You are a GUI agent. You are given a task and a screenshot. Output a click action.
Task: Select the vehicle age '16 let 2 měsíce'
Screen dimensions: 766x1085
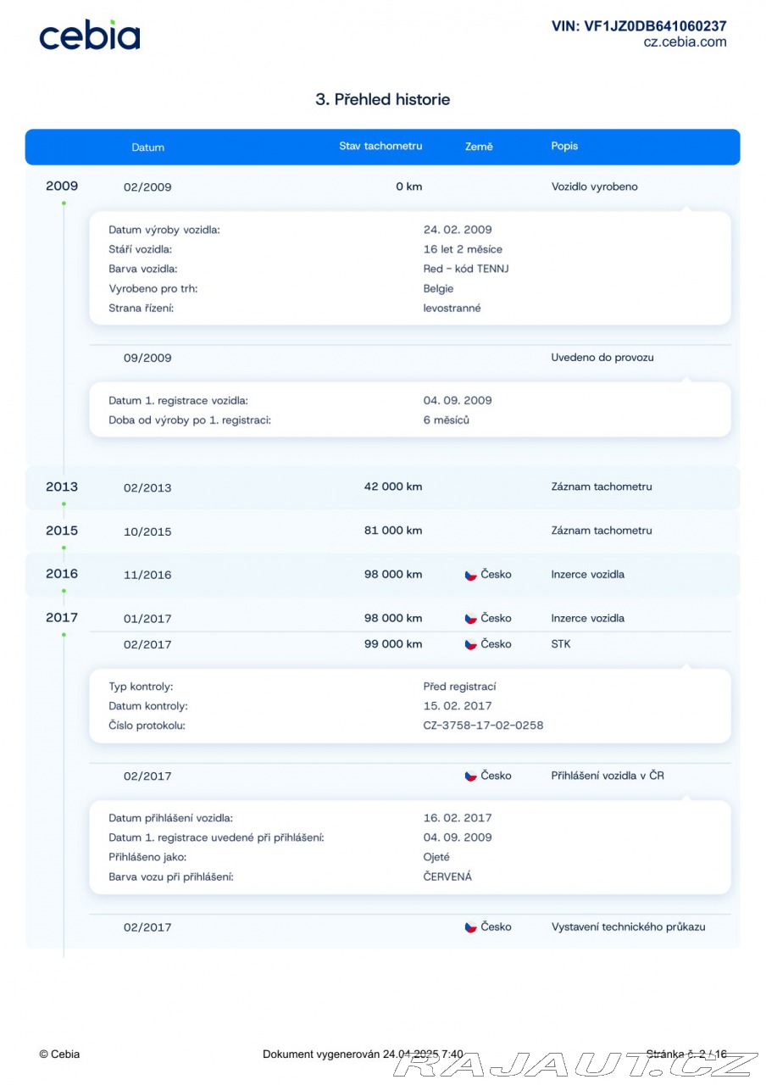pos(463,249)
